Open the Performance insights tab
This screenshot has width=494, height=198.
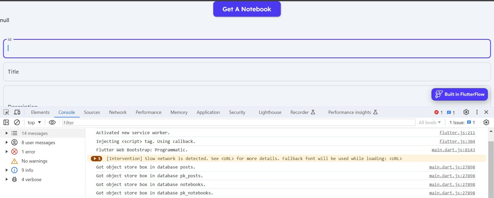point(353,112)
